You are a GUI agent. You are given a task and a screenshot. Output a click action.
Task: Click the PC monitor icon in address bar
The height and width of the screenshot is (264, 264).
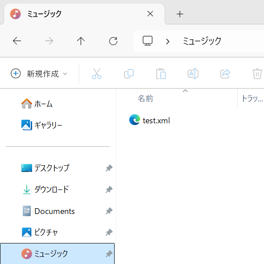148,41
